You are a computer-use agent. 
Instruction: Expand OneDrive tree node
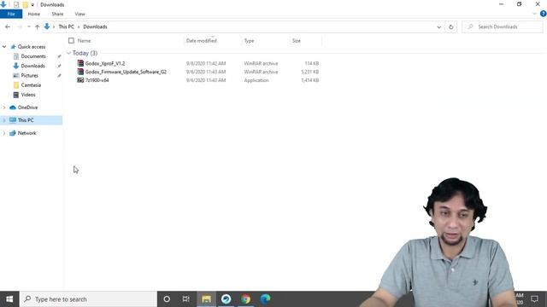pos(4,107)
